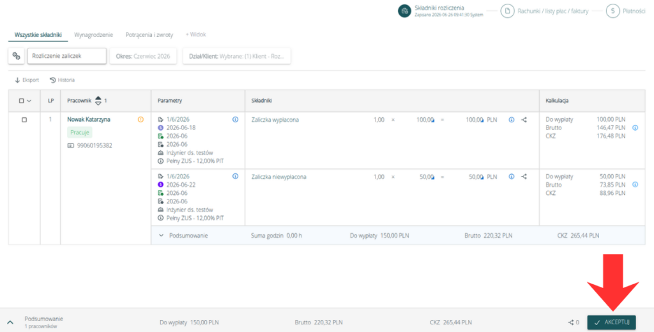Click the Parametry column header

170,101
